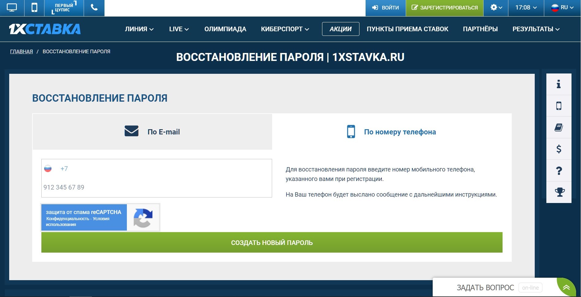Open sidebar dollar payments icon
The height and width of the screenshot is (297, 581).
(559, 149)
